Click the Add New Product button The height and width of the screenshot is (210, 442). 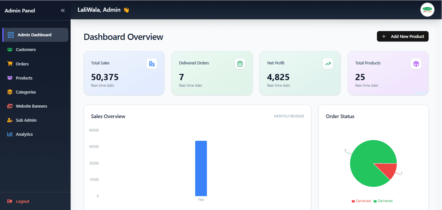coord(402,36)
